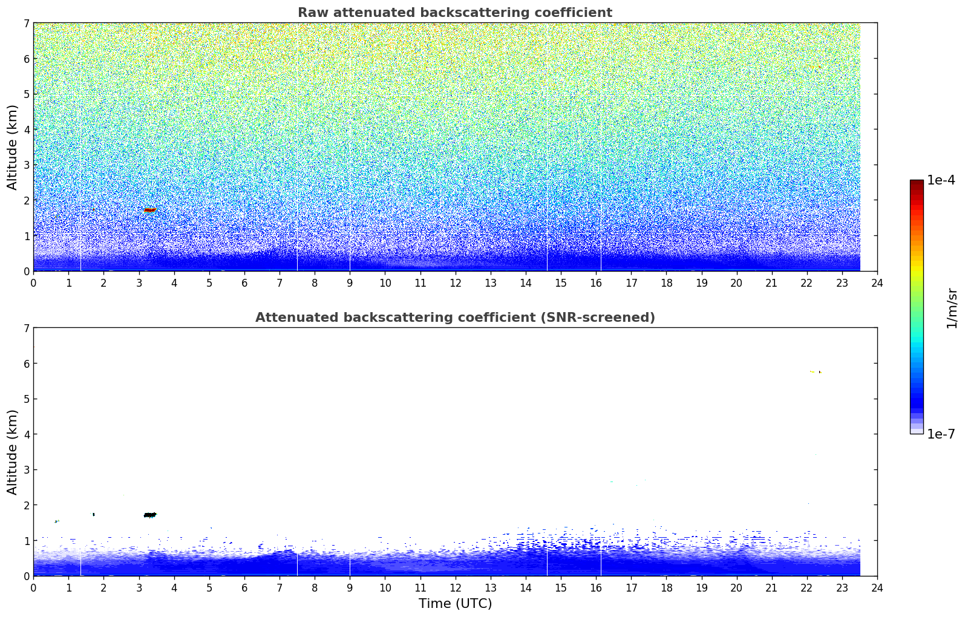Click altitude tick '2' on the raw plot
This screenshot has height=617, width=965.
[27, 201]
